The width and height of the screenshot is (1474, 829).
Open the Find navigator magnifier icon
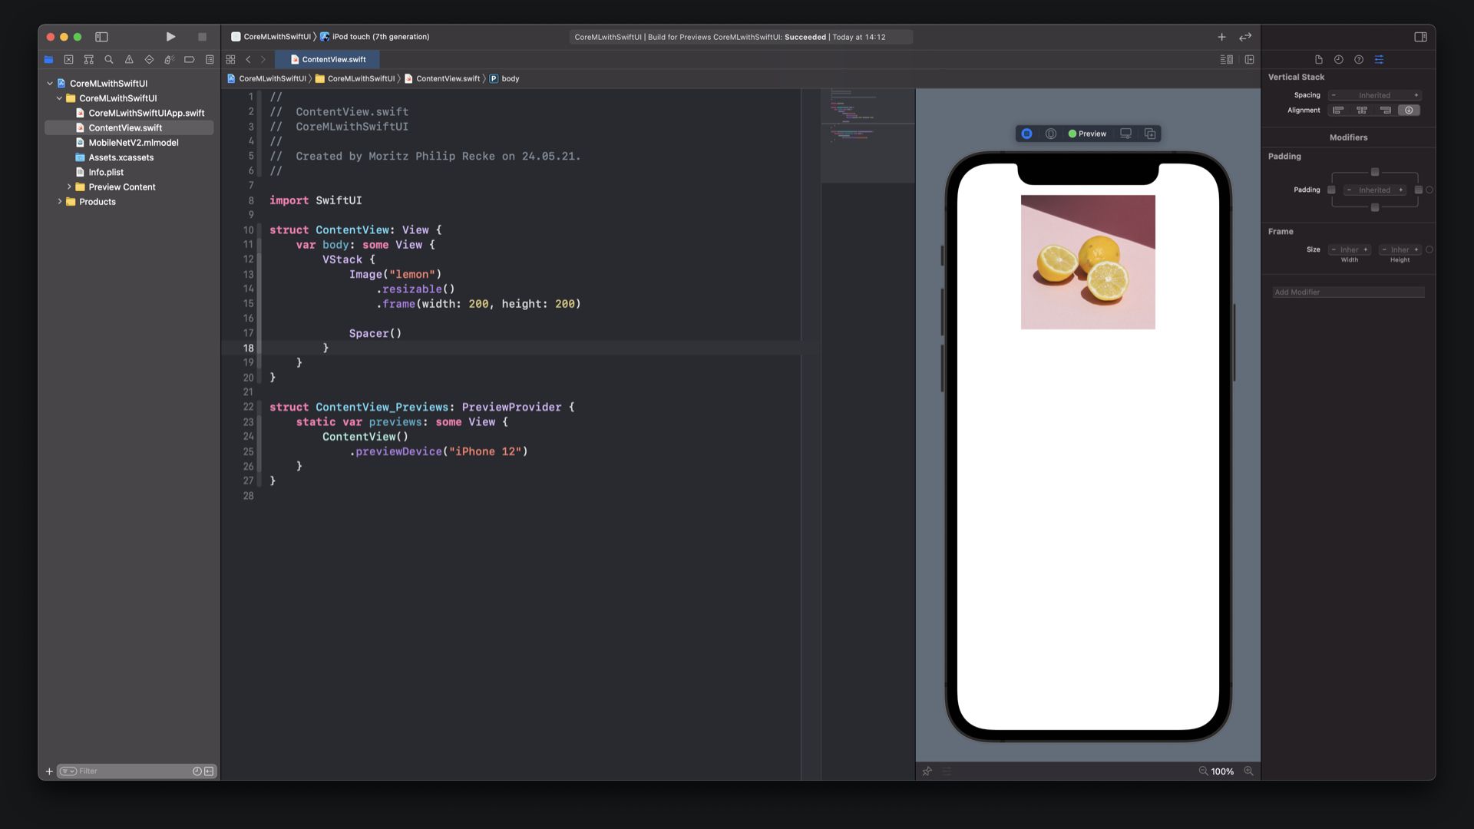tap(109, 59)
